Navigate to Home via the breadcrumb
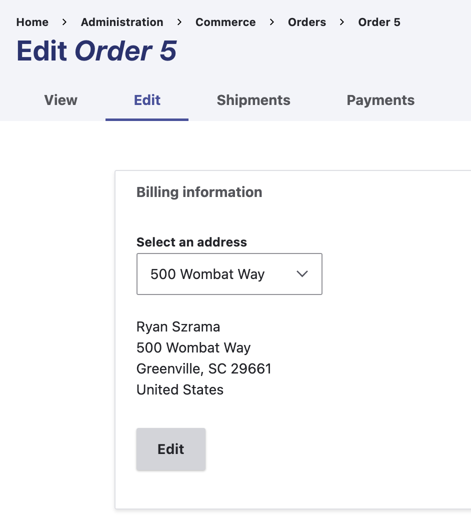The height and width of the screenshot is (520, 471). (x=32, y=22)
